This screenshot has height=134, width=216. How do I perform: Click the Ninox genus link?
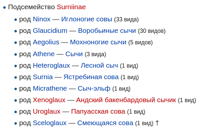41,19
